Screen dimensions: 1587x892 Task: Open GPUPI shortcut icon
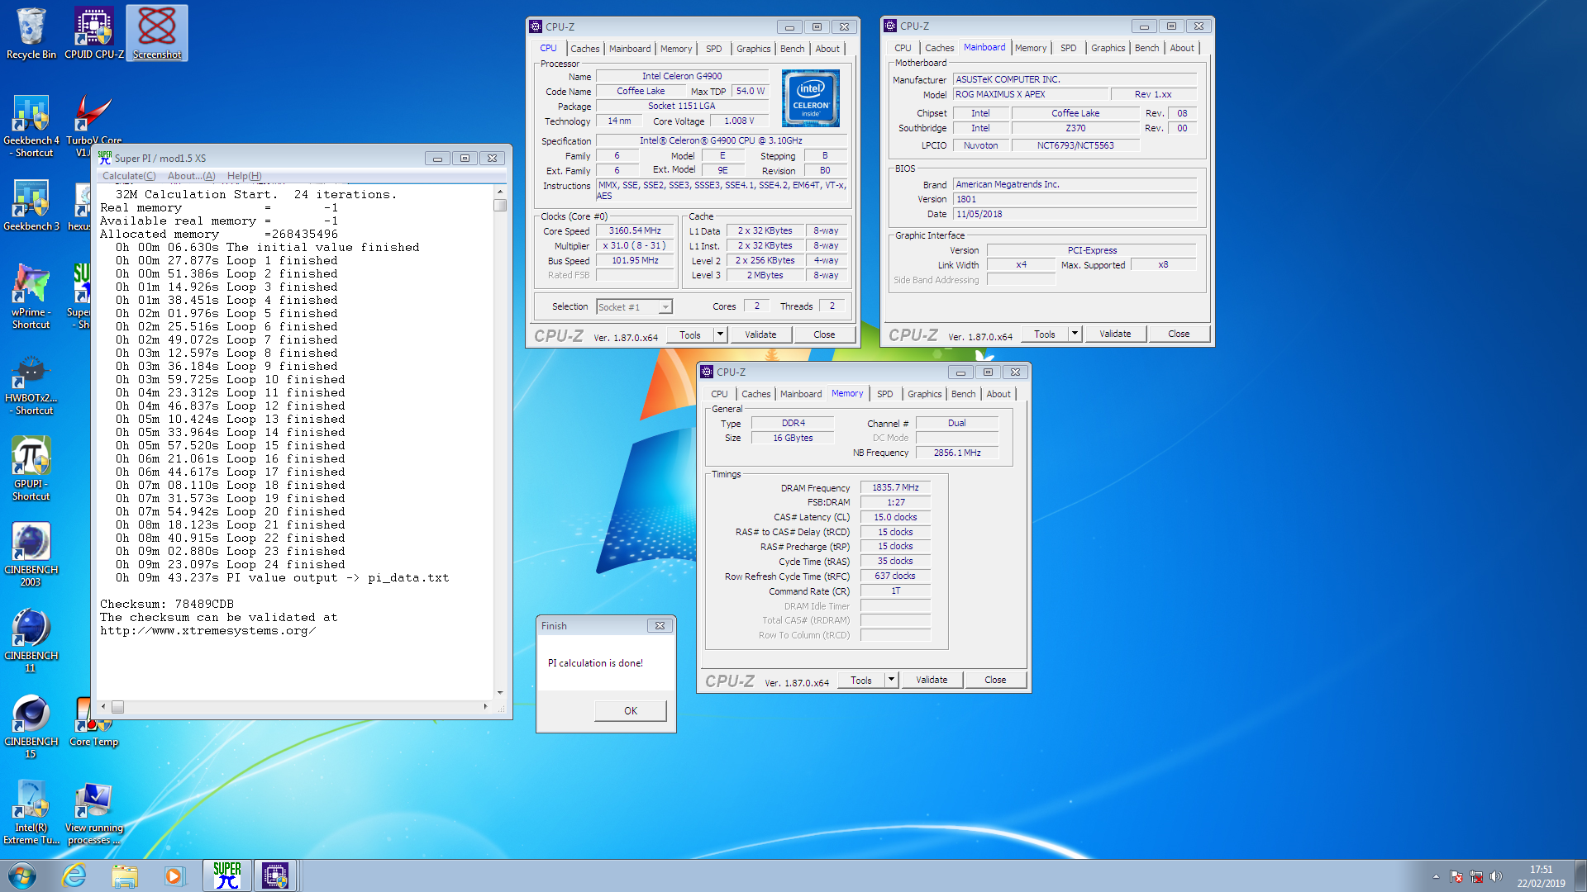click(x=31, y=469)
